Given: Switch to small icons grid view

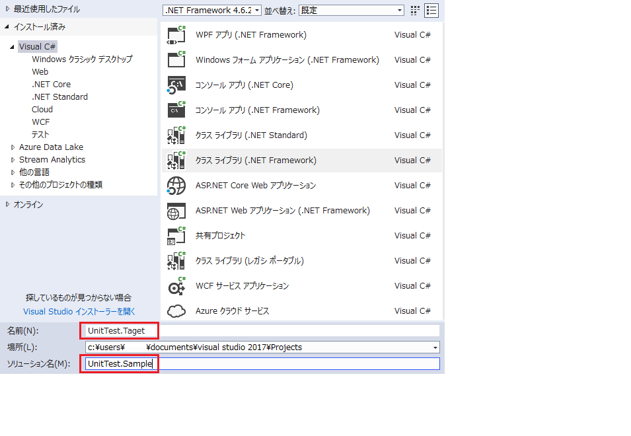Looking at the screenshot, I should pos(415,11).
